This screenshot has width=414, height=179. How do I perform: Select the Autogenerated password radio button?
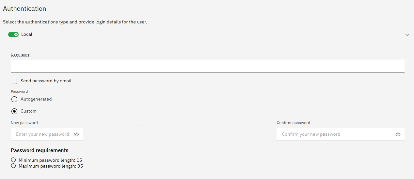[x=14, y=99]
